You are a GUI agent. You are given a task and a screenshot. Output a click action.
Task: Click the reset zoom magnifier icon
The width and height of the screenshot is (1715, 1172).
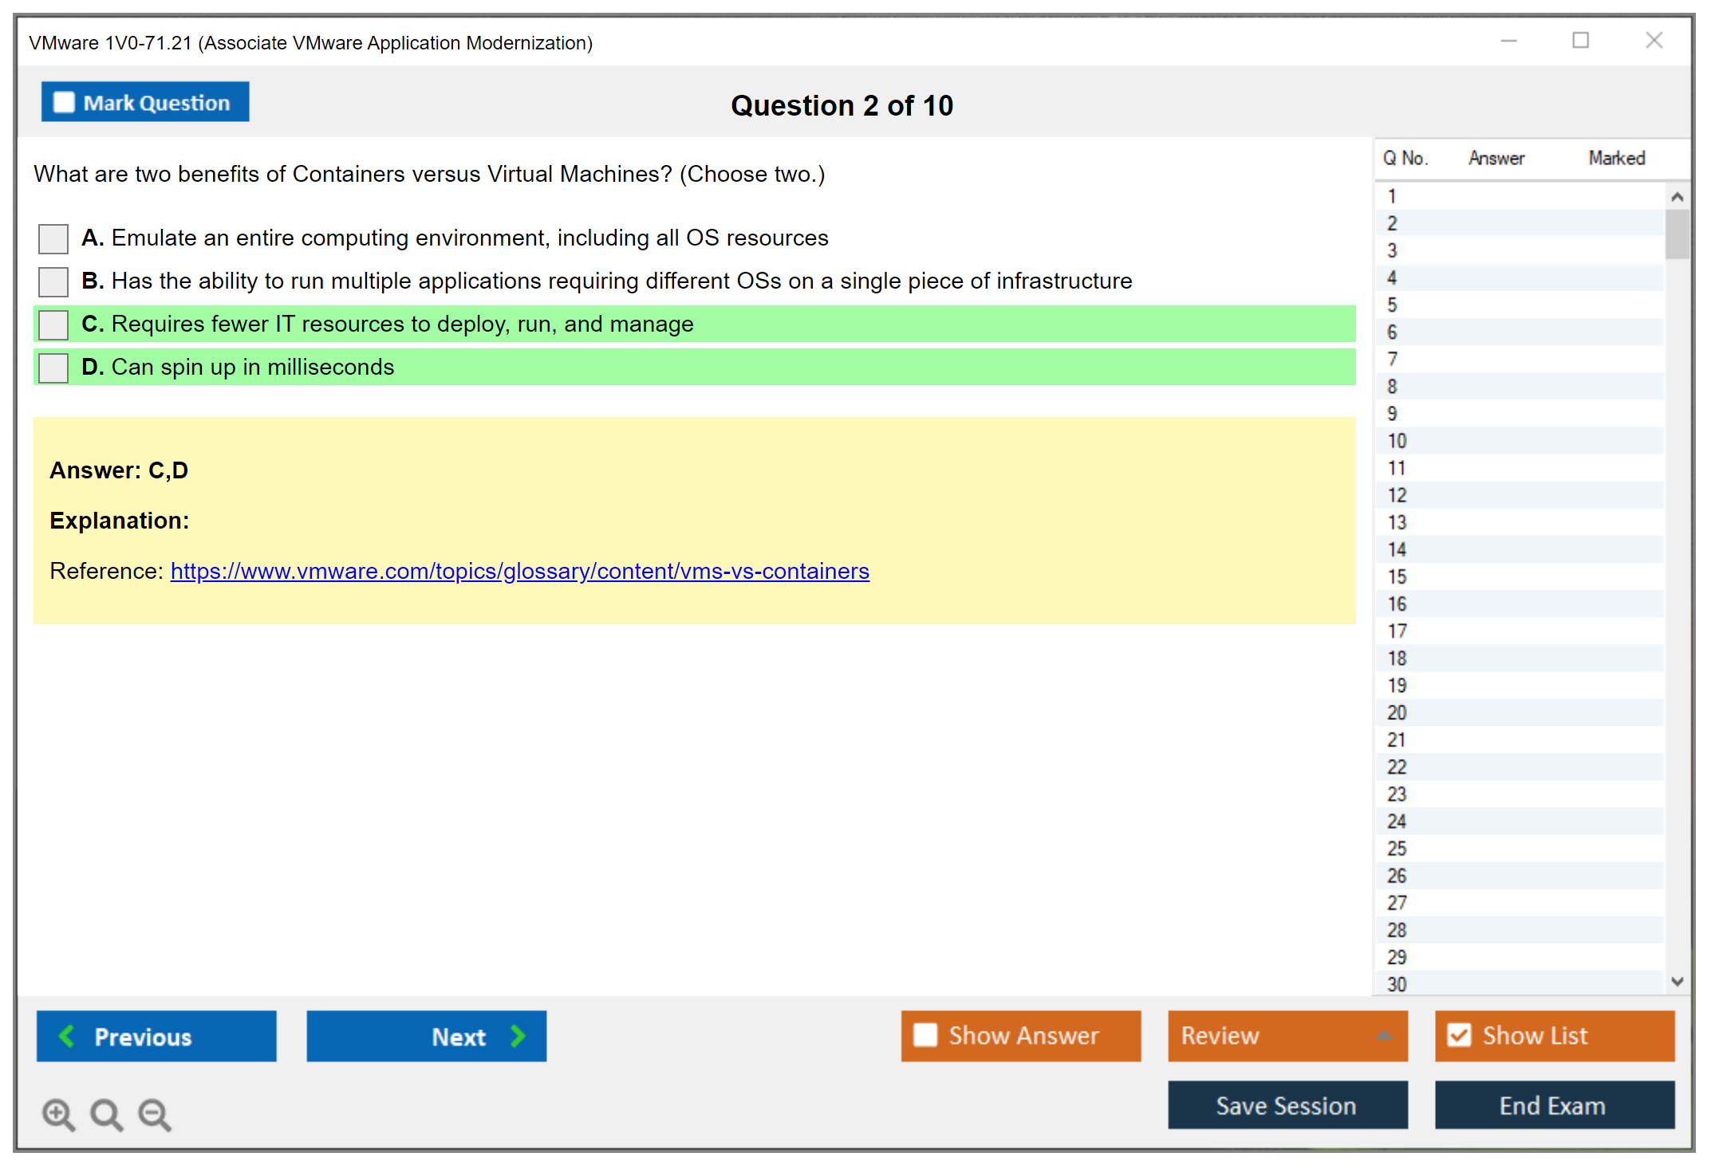[x=106, y=1114]
